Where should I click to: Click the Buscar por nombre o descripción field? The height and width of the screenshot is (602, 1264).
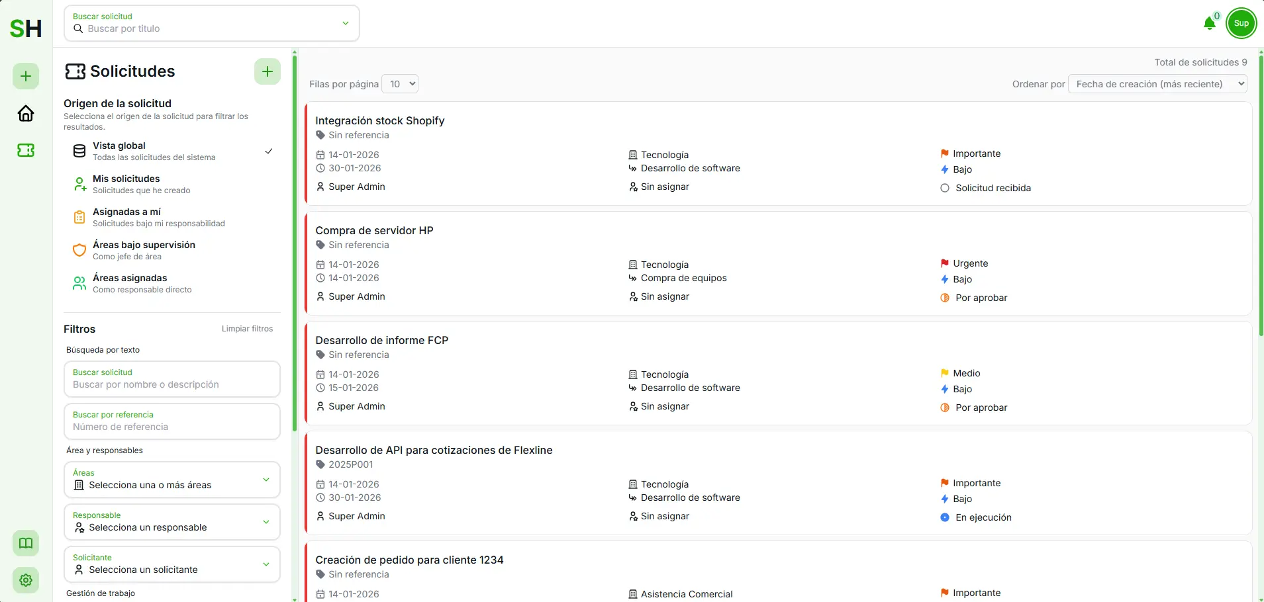pos(172,379)
